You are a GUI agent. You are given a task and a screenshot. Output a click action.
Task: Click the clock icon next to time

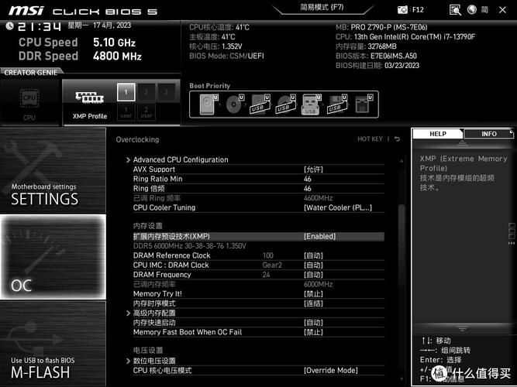tap(9, 26)
